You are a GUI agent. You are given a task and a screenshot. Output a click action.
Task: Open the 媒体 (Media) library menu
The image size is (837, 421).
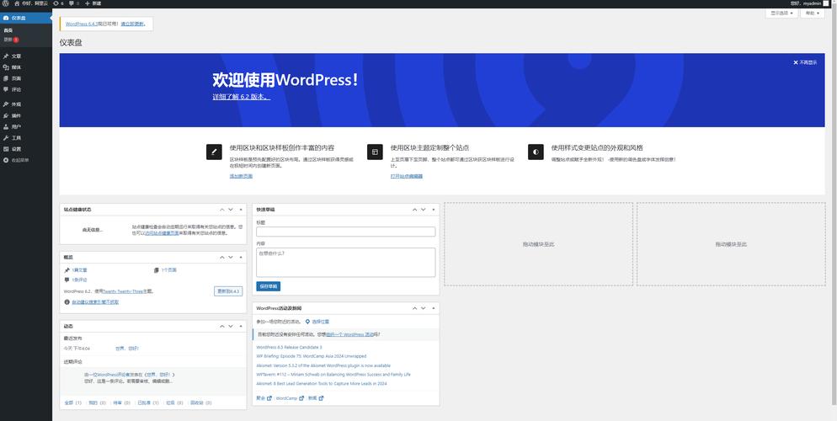16,67
